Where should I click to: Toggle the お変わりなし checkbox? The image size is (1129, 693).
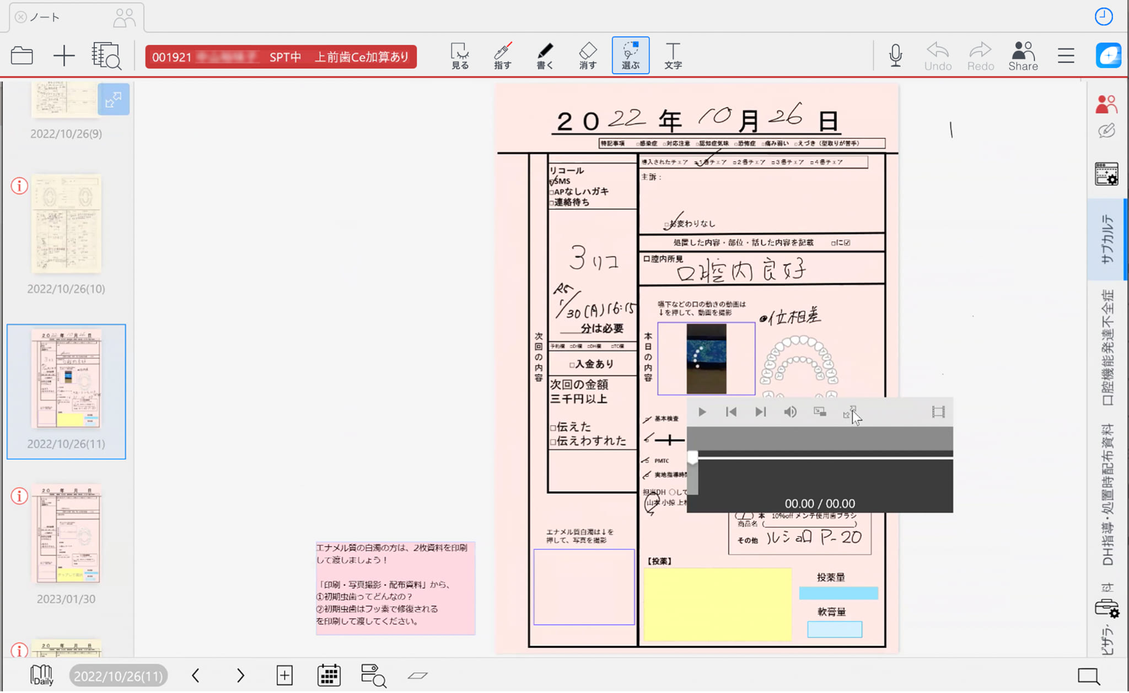tap(667, 224)
